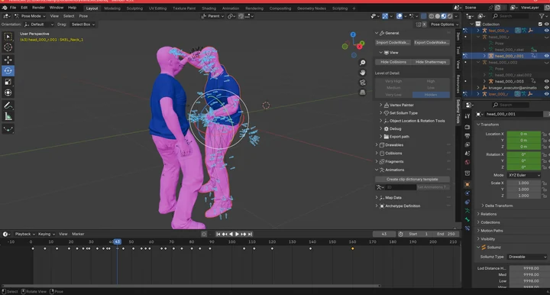This screenshot has height=295, width=550.
Task: Choose the Move tool
Action: (8, 60)
